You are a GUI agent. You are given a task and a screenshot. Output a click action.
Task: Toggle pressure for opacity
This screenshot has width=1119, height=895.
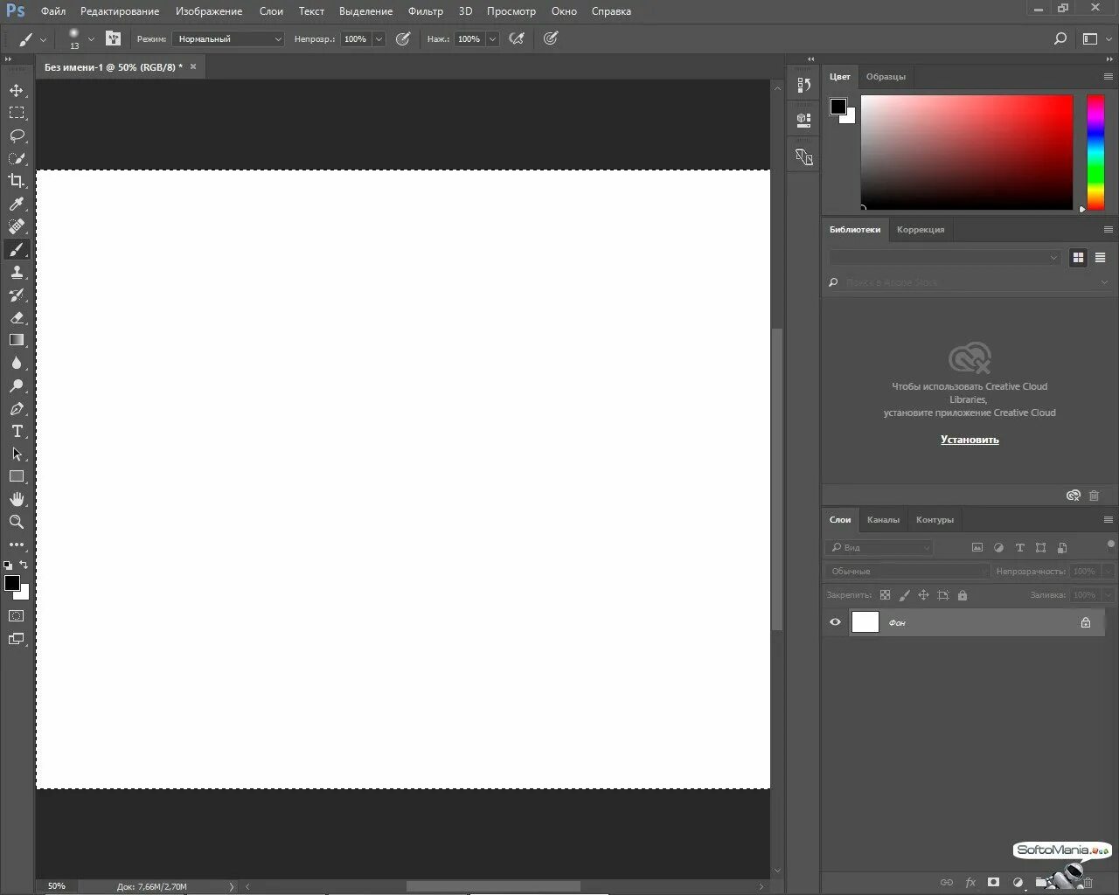click(403, 38)
